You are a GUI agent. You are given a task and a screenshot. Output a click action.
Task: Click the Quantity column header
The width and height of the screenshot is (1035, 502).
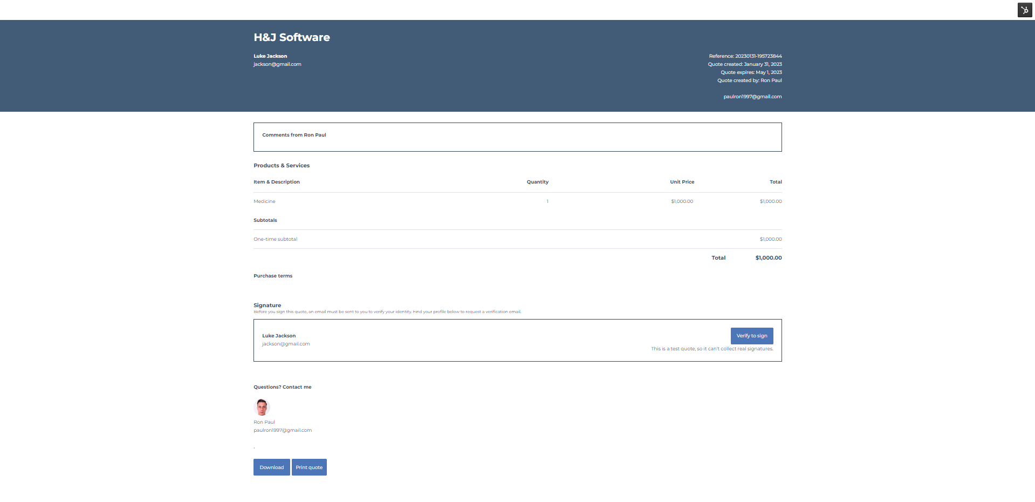pos(537,182)
